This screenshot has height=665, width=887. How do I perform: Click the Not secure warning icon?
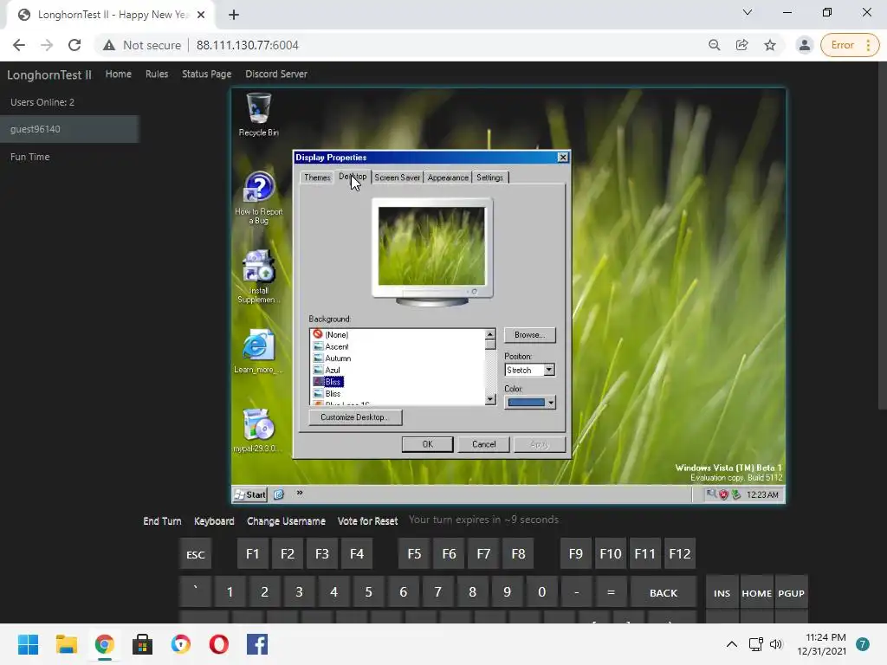(x=109, y=45)
